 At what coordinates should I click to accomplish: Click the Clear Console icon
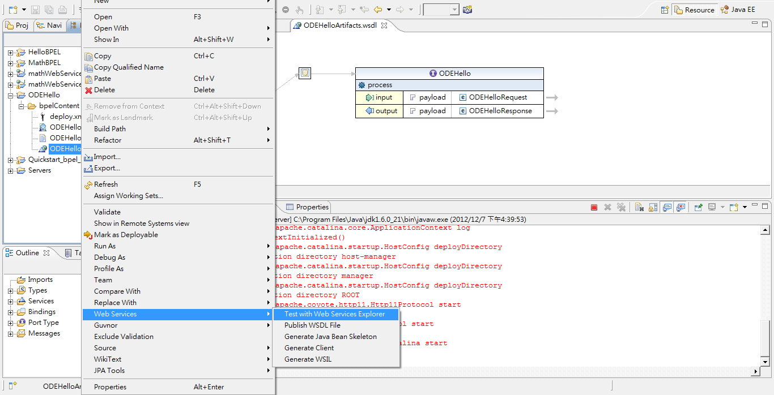point(639,207)
